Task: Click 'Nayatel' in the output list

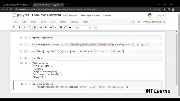Action: pos(39,77)
